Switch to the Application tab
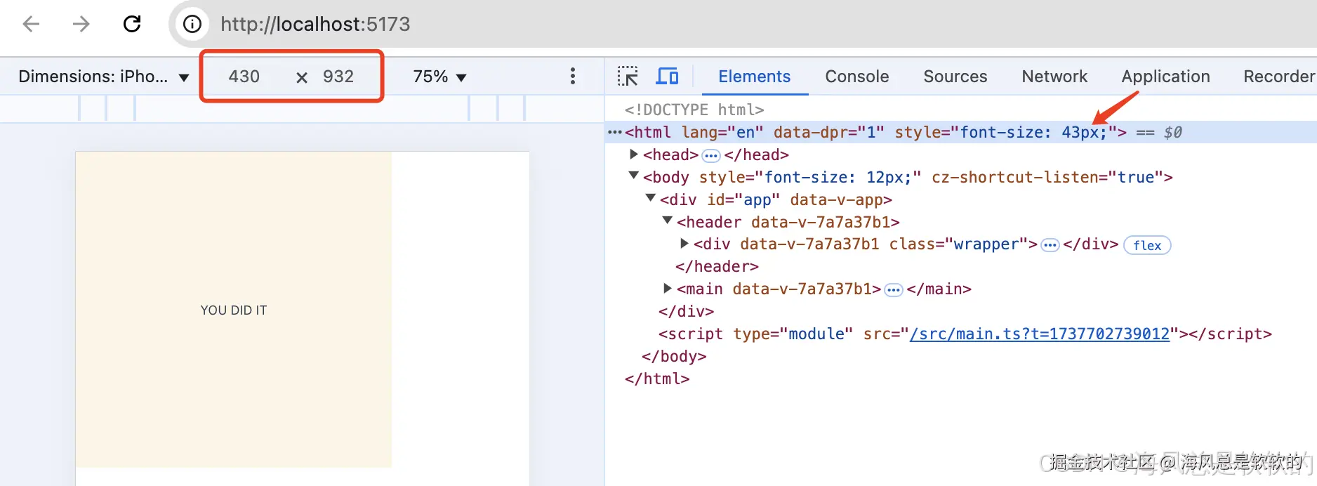1317x486 pixels. pos(1166,77)
